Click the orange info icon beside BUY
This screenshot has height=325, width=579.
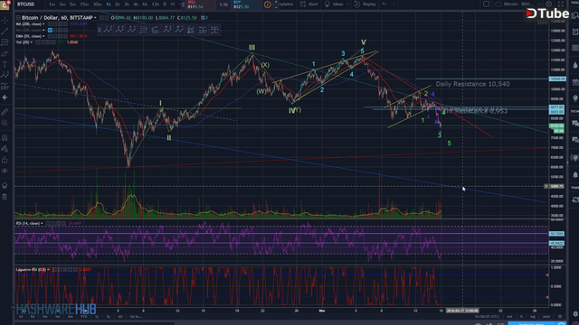click(268, 5)
